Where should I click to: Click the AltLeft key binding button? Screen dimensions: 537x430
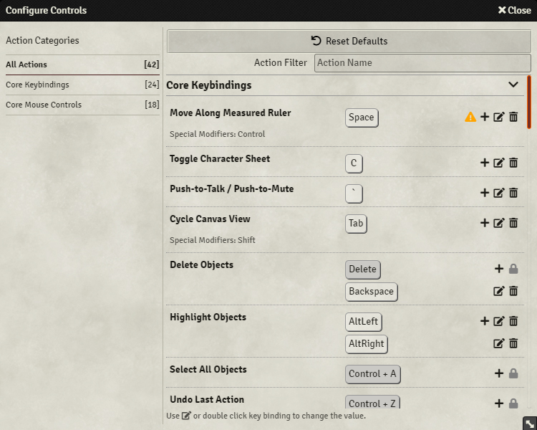tap(363, 322)
